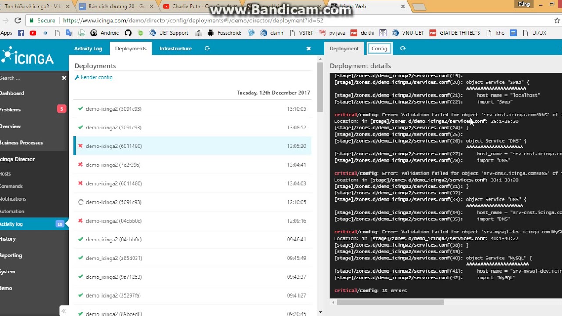Screen dimensions: 562x316
Task: Select deployment demo_icinga2 (04cbb0c) at 09:46:41
Action: pyautogui.click(x=192, y=239)
